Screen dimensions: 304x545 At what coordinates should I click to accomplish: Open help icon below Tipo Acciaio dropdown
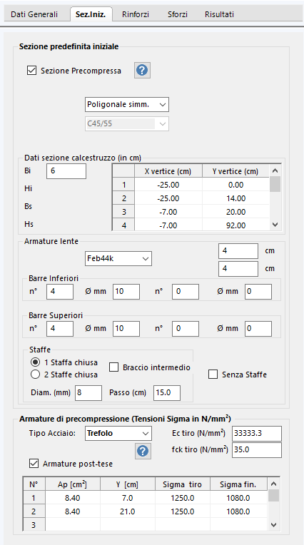click(x=143, y=451)
